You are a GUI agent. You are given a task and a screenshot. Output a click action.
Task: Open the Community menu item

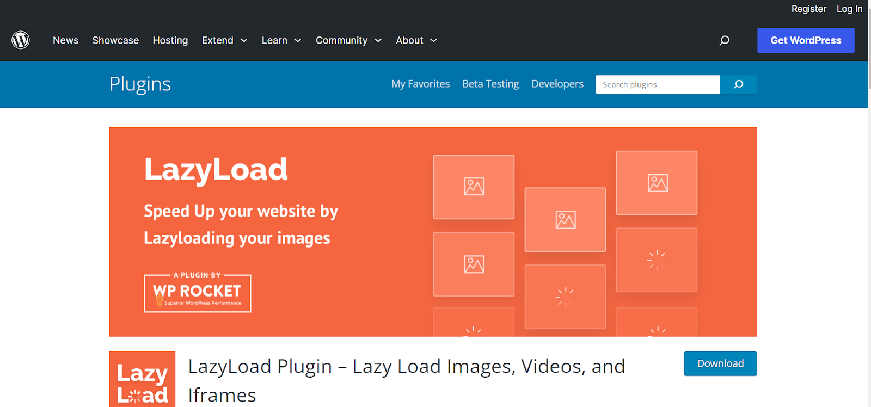pyautogui.click(x=341, y=40)
